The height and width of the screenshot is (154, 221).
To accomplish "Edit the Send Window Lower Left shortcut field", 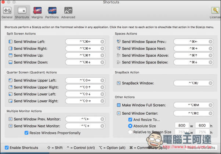I will click(x=85, y=94).
